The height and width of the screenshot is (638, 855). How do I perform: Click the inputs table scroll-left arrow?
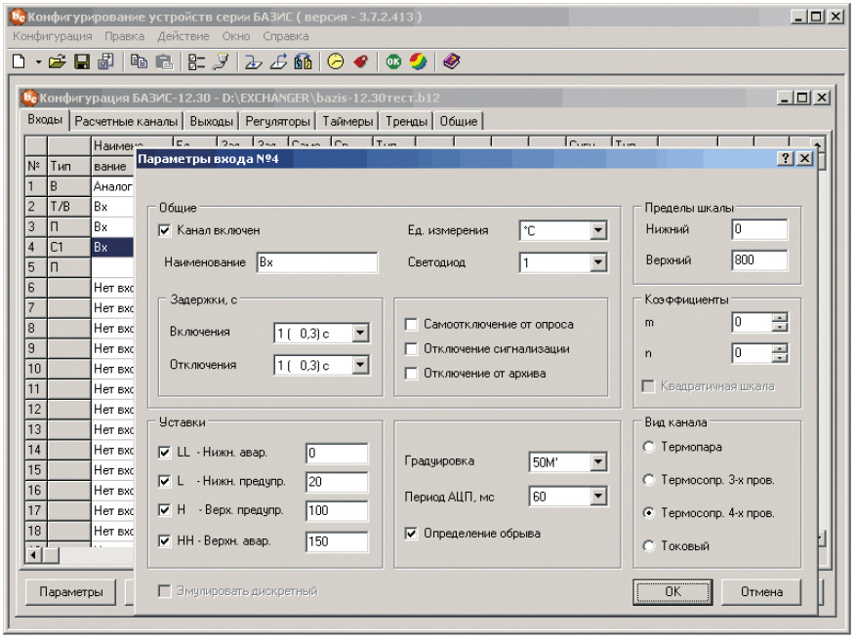34,555
